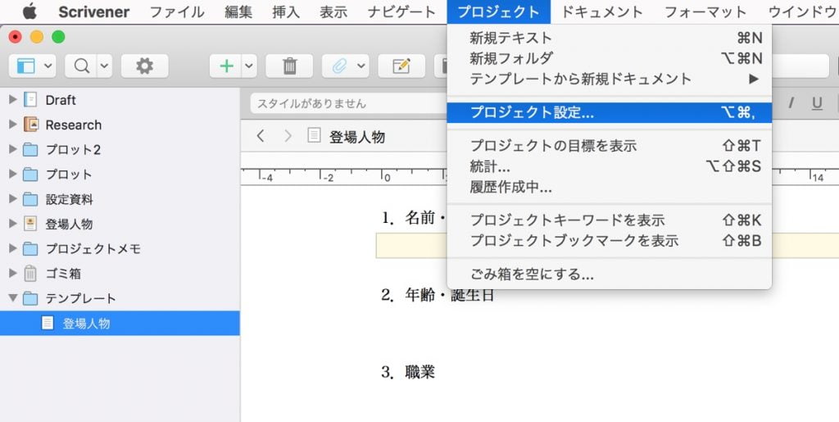Viewport: 839px width, 422px height.
Task: Click the 登場人物 editor header title
Action: (x=357, y=137)
